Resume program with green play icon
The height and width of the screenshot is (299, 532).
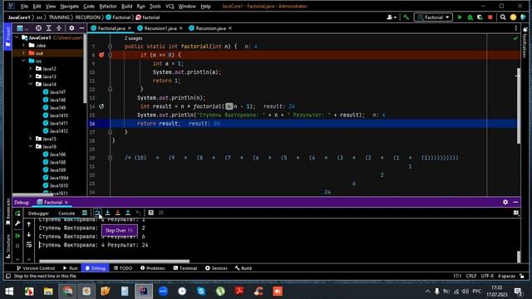click(x=17, y=236)
